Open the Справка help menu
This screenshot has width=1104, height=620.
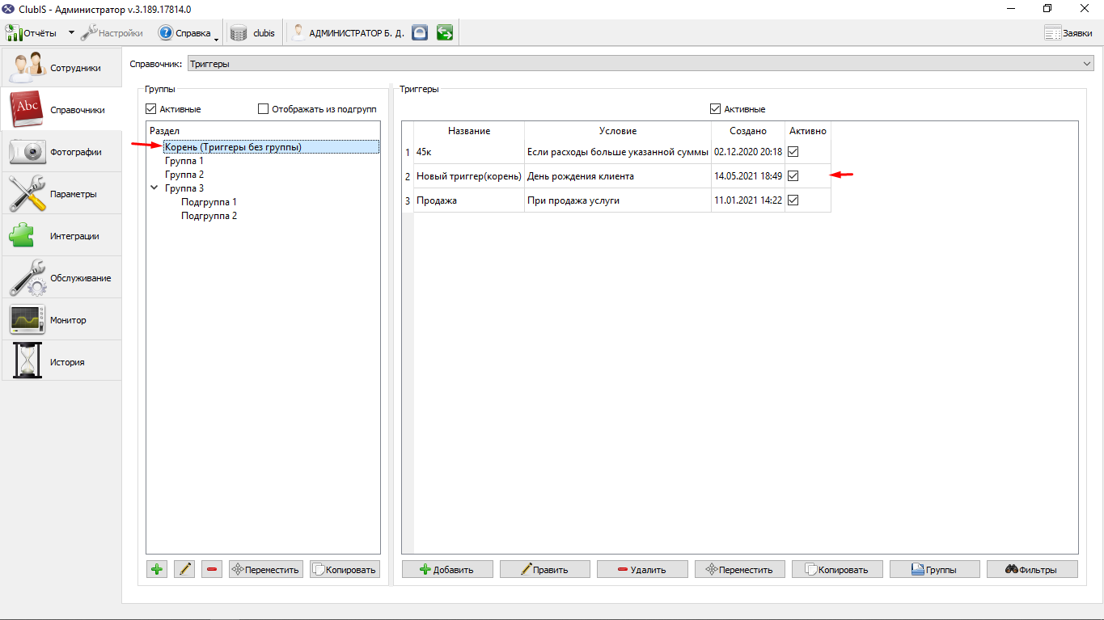pyautogui.click(x=188, y=33)
